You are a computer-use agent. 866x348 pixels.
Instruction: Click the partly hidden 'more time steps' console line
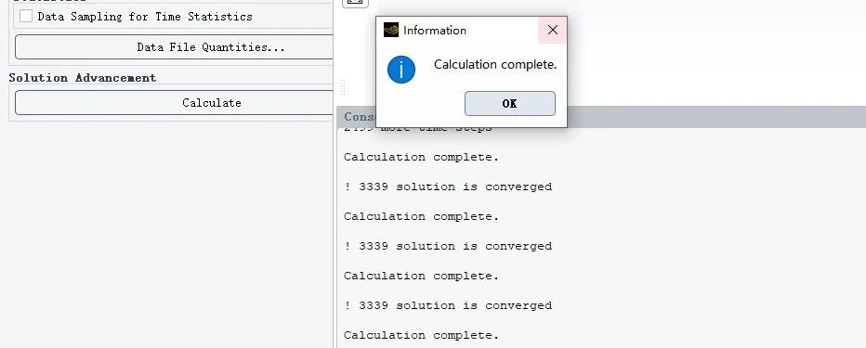click(x=417, y=129)
